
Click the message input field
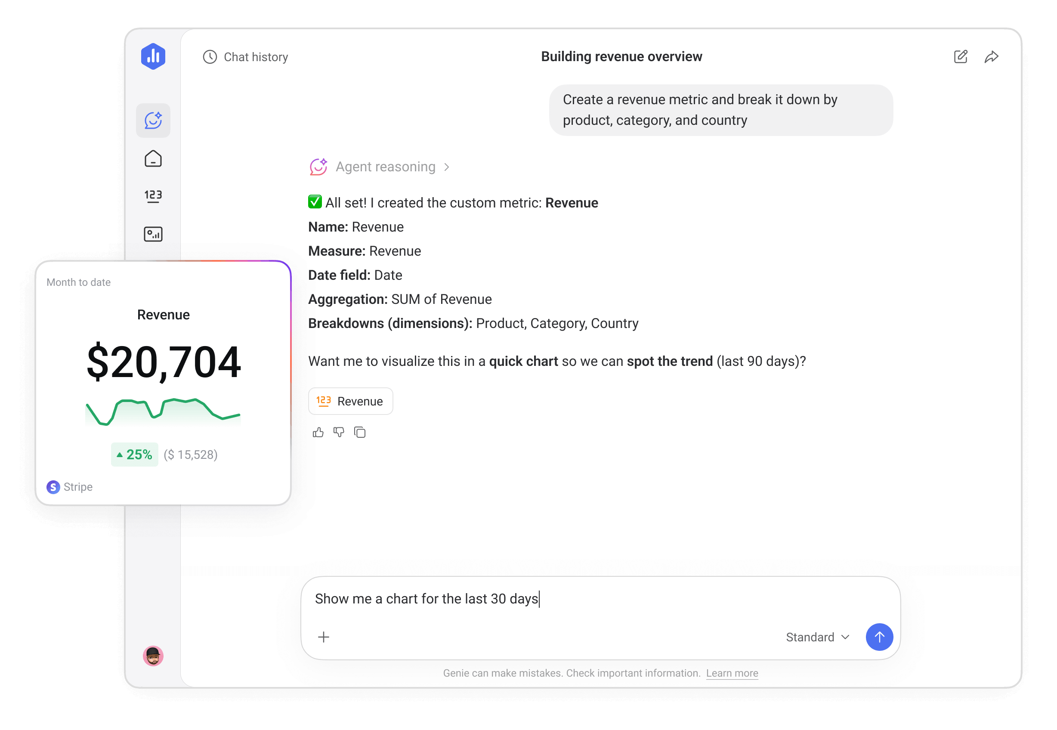(x=549, y=598)
